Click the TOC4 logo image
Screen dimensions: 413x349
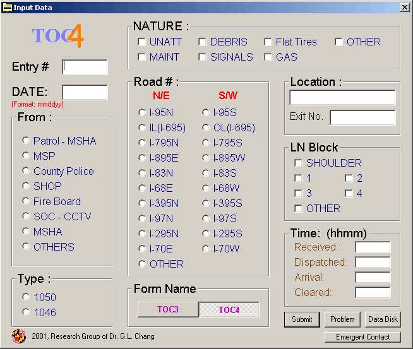(x=57, y=36)
